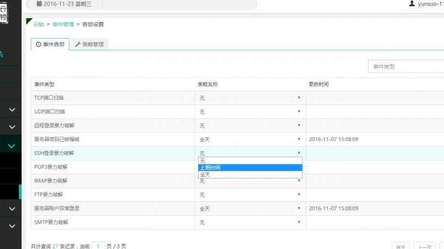Click the user profile icon near yunsuo
This screenshot has height=249, width=444.
pos(411,3)
